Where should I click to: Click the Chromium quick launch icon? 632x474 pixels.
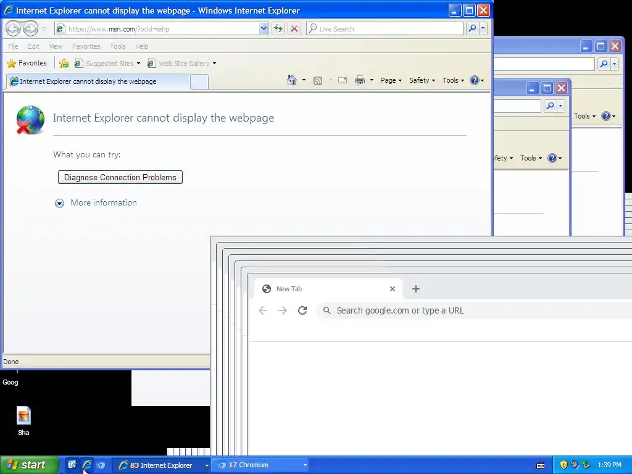point(101,465)
